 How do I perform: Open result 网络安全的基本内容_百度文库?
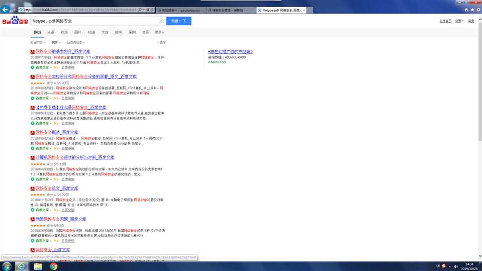63,51
